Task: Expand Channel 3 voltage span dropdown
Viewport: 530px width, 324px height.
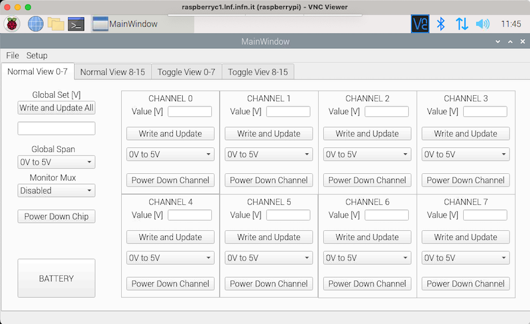Action: pyautogui.click(x=466, y=154)
